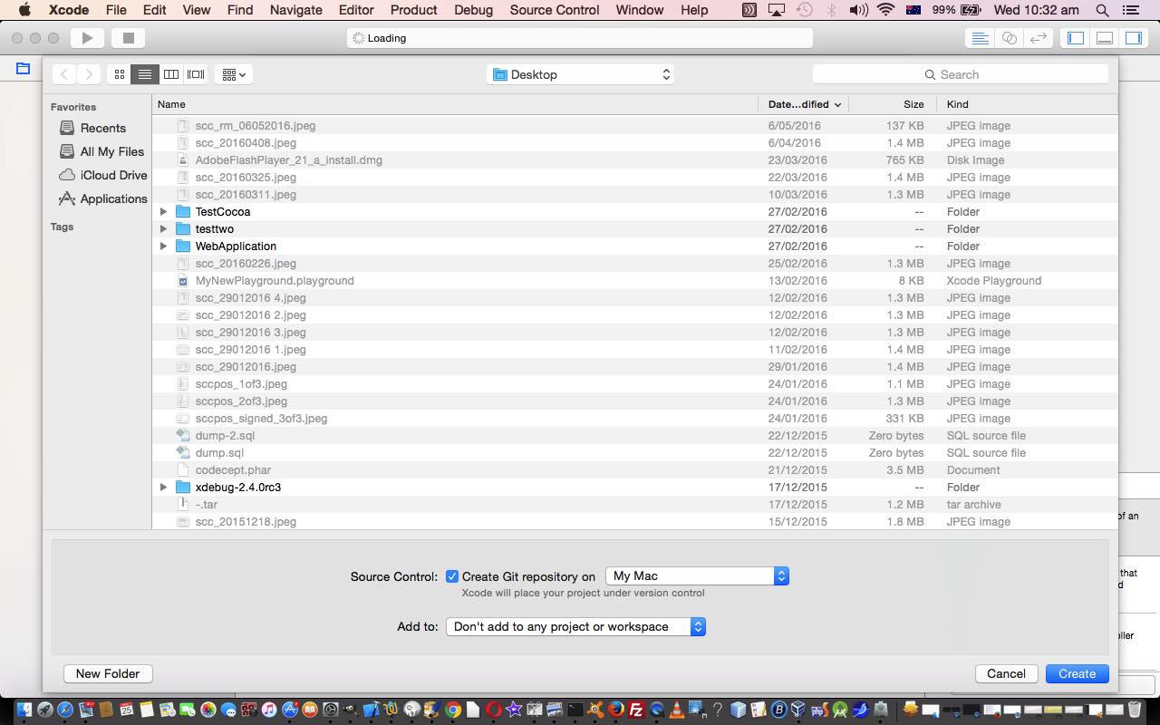The image size is (1160, 725).
Task: Show the Version editor
Action: tap(1039, 38)
